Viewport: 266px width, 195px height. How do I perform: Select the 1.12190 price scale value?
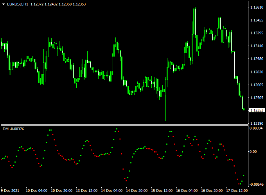(x=257, y=124)
